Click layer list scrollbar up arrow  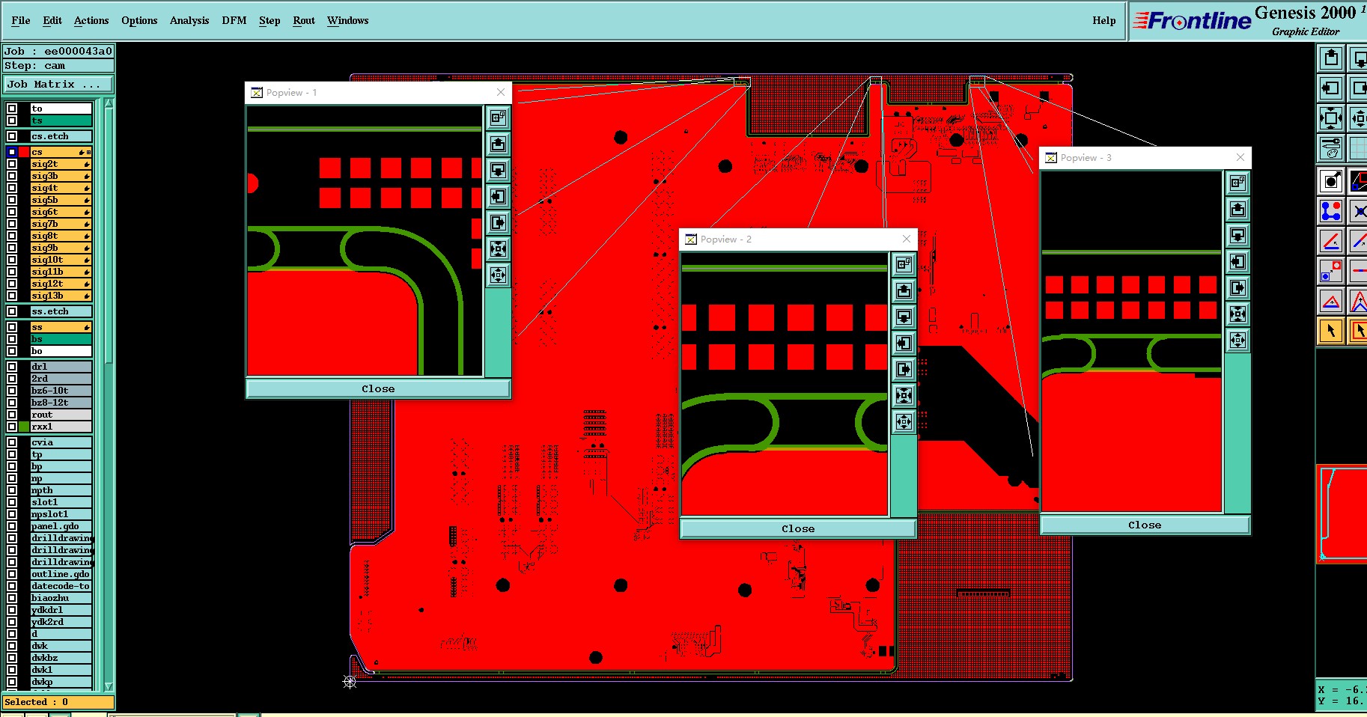(x=109, y=103)
